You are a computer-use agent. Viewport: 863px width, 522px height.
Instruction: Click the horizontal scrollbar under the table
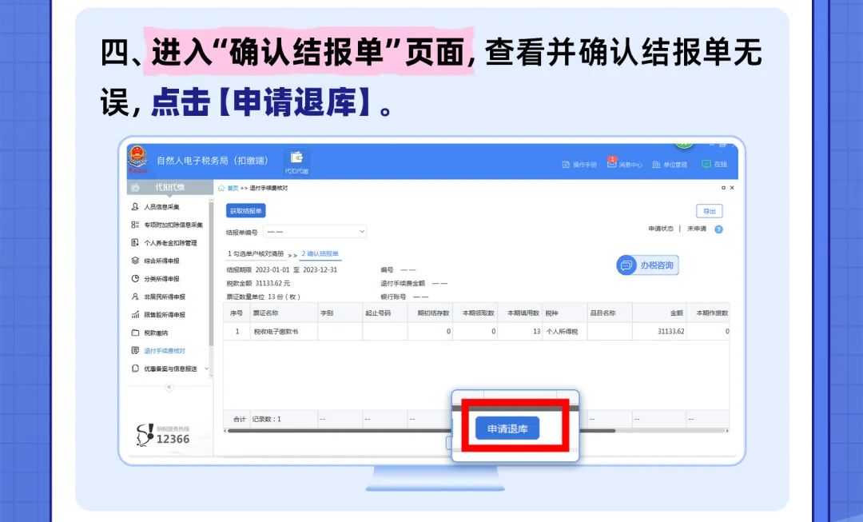click(336, 431)
